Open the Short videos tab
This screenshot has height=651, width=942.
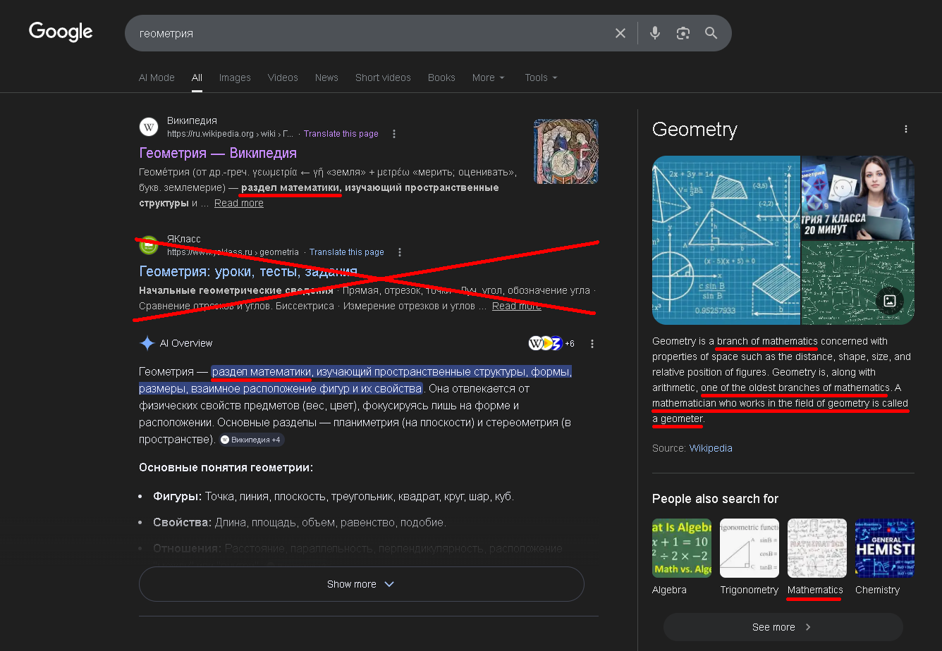click(383, 77)
